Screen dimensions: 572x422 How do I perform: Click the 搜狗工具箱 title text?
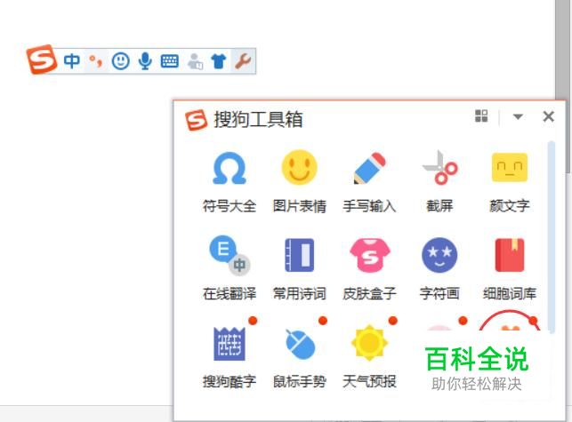pos(258,120)
